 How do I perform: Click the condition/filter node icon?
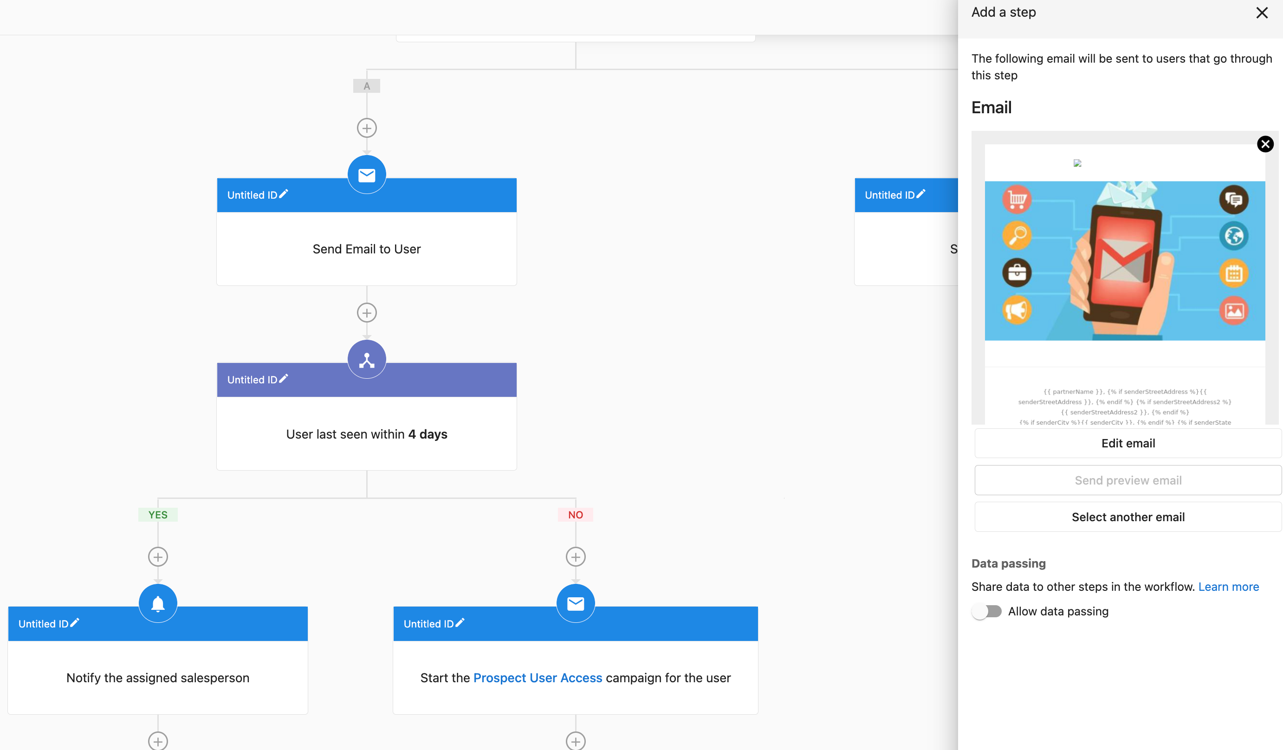pos(367,359)
